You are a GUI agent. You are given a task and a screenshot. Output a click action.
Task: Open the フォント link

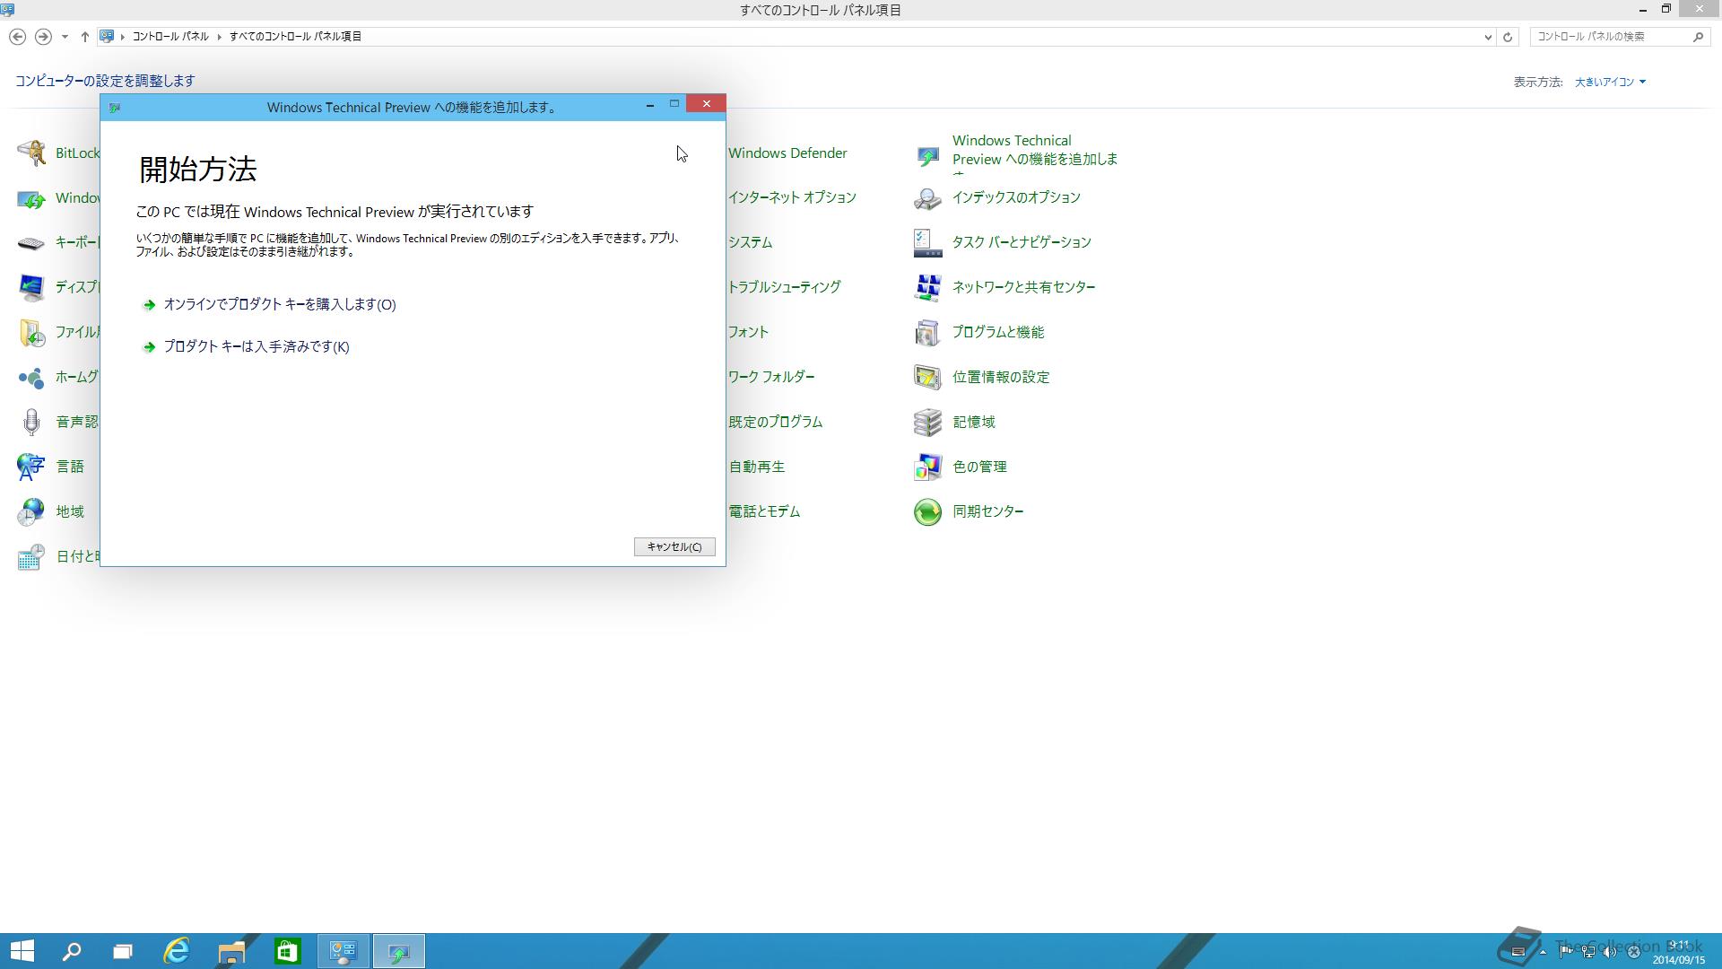click(x=748, y=332)
